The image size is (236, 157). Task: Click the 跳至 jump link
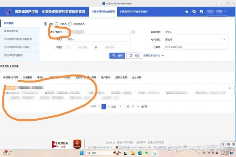(114, 106)
